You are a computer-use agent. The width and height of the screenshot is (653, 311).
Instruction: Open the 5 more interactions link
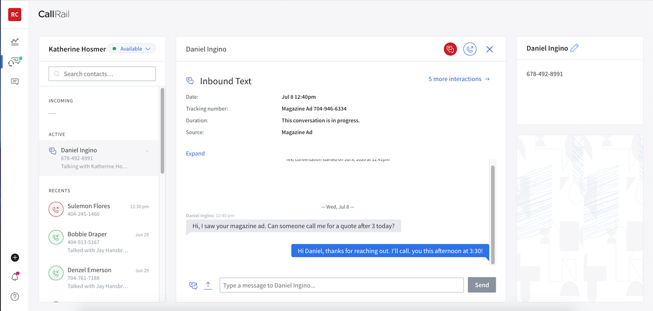click(459, 79)
